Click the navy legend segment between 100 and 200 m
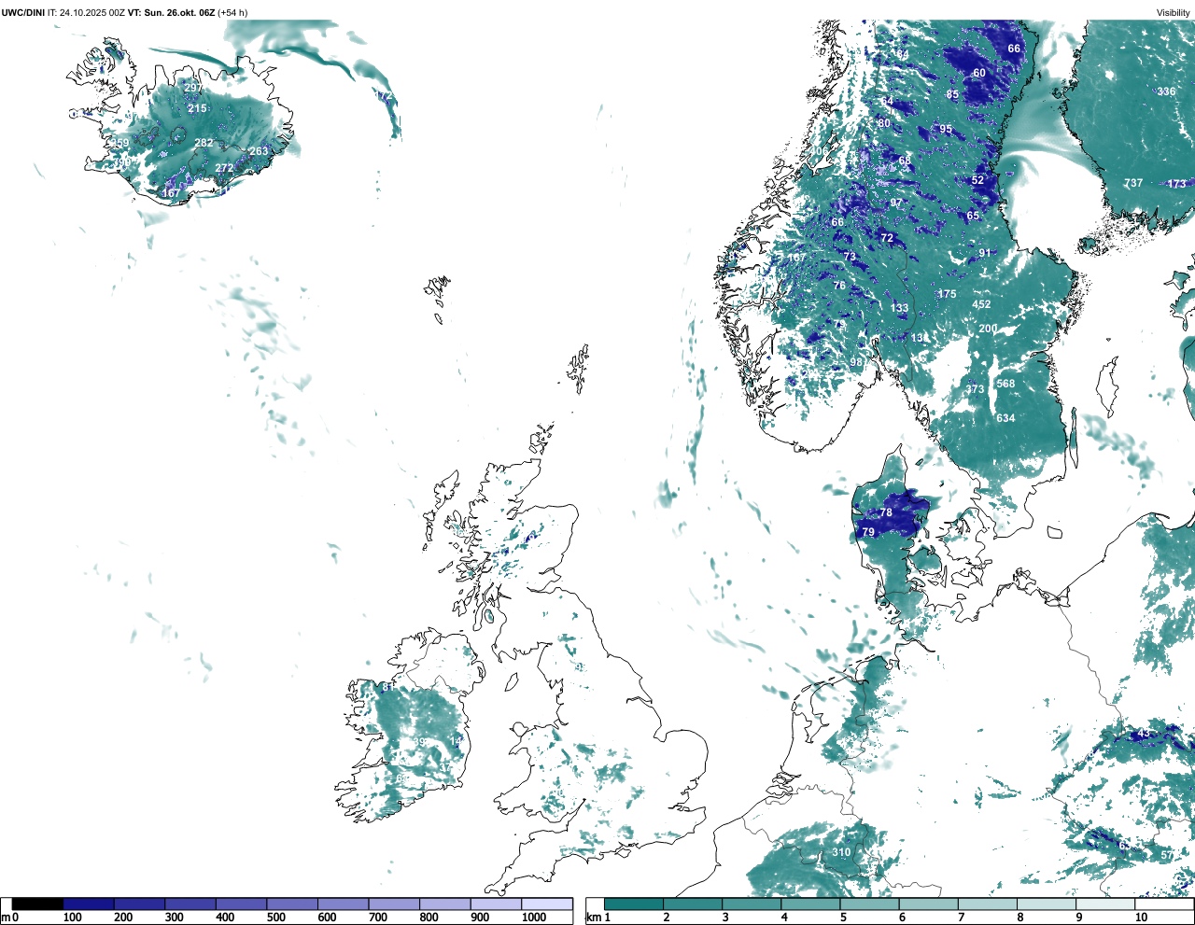This screenshot has height=925, width=1195. pyautogui.click(x=89, y=904)
